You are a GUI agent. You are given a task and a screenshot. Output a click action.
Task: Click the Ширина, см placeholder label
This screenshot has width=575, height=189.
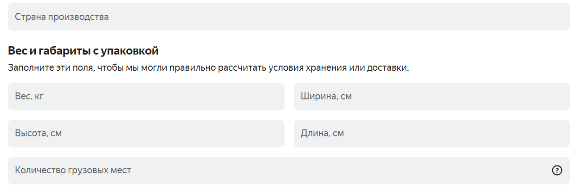pos(326,97)
